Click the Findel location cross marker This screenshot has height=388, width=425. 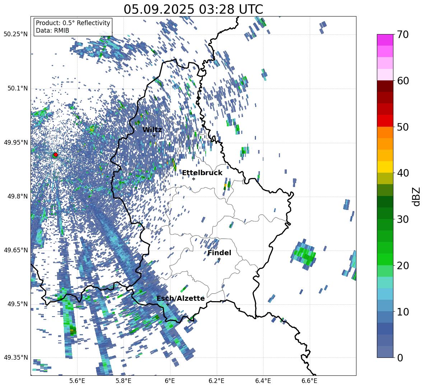click(219, 259)
